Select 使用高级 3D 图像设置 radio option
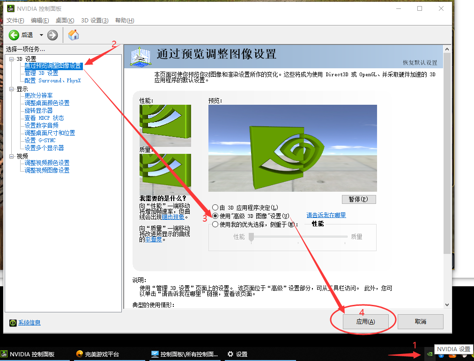The width and height of the screenshot is (474, 361). click(x=215, y=216)
